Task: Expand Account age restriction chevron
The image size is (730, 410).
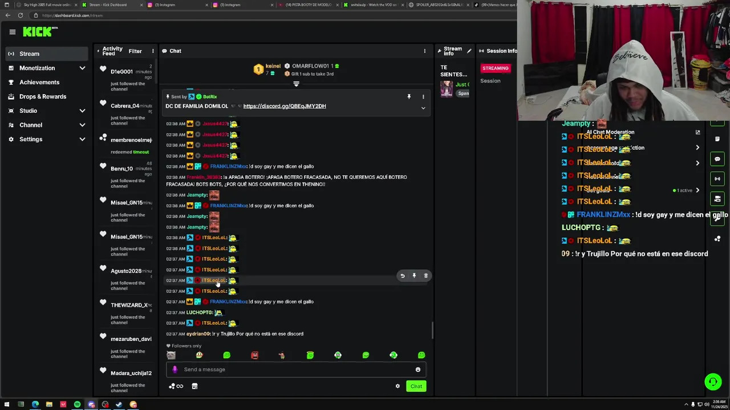Action: (697, 148)
